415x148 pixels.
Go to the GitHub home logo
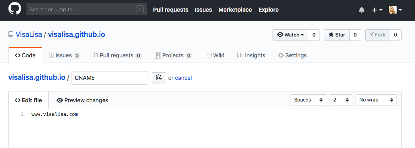(x=14, y=10)
